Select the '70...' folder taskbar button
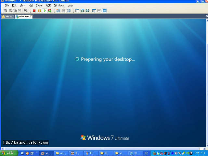The image size is (208, 156). (x=106, y=153)
